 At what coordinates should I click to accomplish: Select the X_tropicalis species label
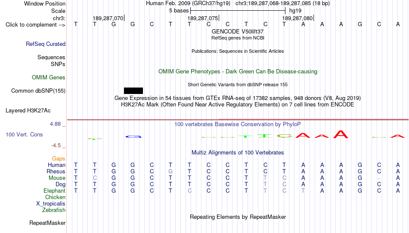coord(51,204)
